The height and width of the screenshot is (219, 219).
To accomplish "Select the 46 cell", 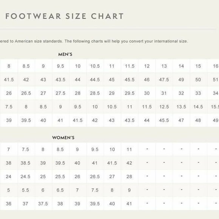I will coord(147,79).
